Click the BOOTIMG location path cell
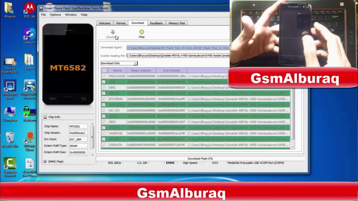The height and width of the screenshot is (201, 358). coord(238,99)
